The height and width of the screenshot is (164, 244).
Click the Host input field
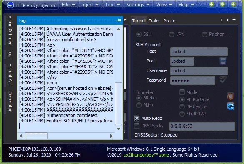click(199, 52)
